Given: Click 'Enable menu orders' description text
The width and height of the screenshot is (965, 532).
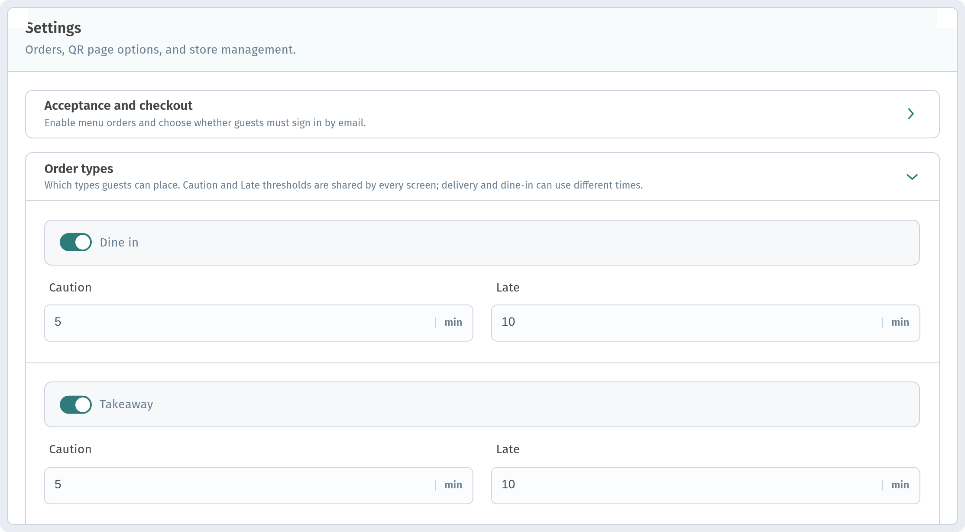Looking at the screenshot, I should click(x=205, y=123).
